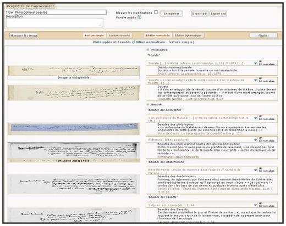Open reference link 'Mme de Genlis. La botanique historique'
Viewport: 286px width, 226px height.
(200, 133)
